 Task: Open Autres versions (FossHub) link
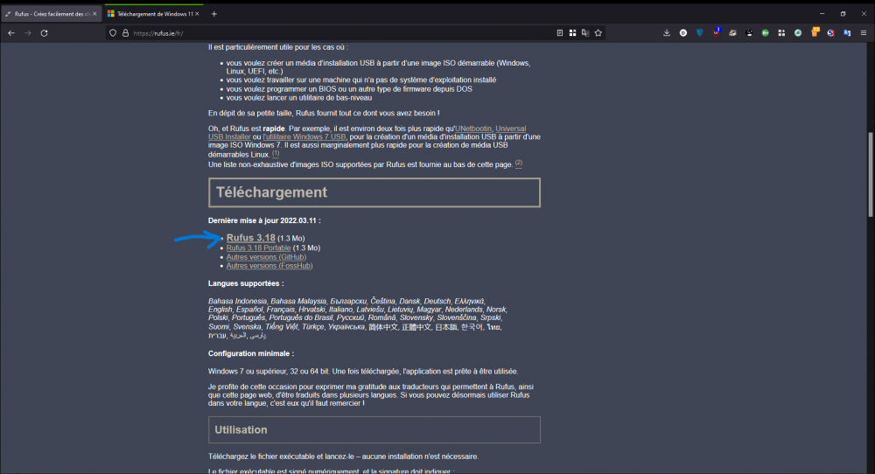(269, 266)
